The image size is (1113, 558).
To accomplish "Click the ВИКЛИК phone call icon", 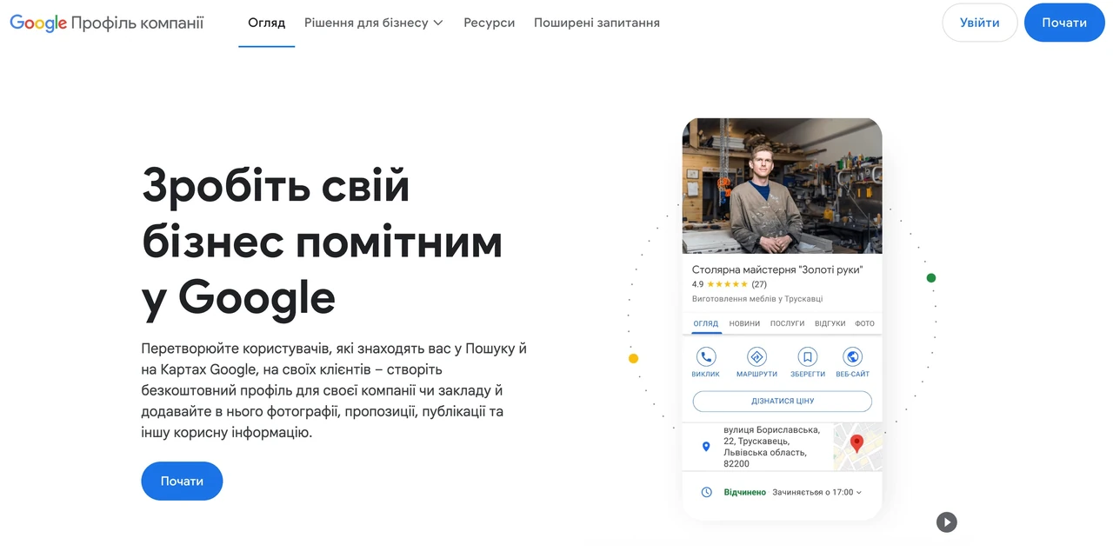I will coord(706,356).
